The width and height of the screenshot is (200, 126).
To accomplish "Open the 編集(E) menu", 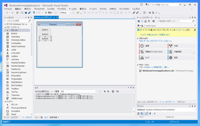I will (18, 9).
